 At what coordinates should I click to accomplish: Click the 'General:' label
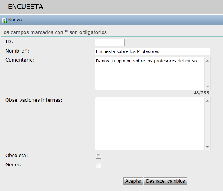[x=16, y=165]
